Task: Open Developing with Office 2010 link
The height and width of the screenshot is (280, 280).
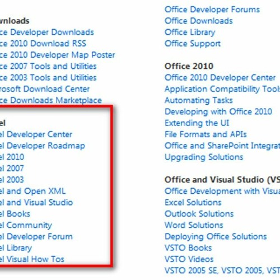Action: click(x=218, y=112)
